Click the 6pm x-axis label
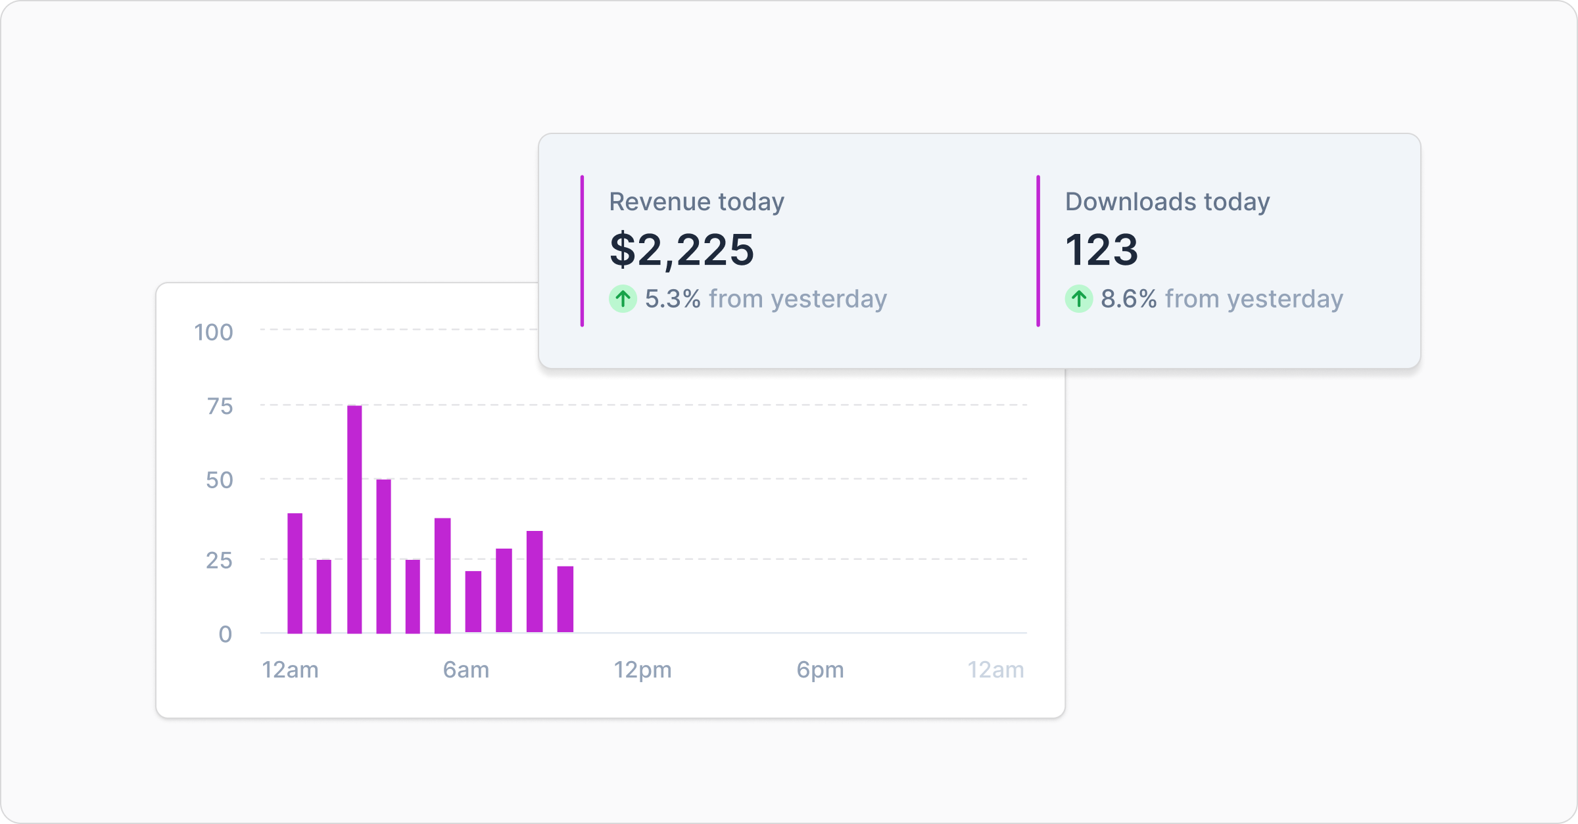The width and height of the screenshot is (1578, 824). 820,670
